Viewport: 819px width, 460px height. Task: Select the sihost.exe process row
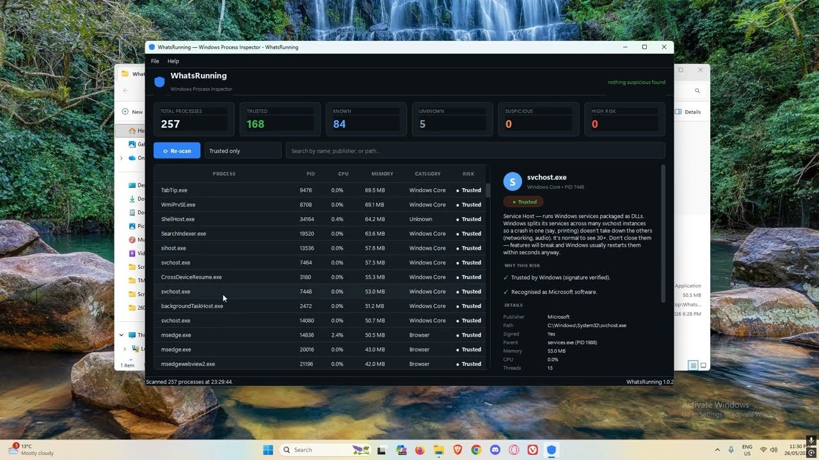[x=320, y=248]
